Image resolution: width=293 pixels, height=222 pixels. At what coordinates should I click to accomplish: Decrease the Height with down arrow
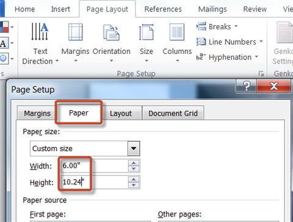pyautogui.click(x=134, y=185)
